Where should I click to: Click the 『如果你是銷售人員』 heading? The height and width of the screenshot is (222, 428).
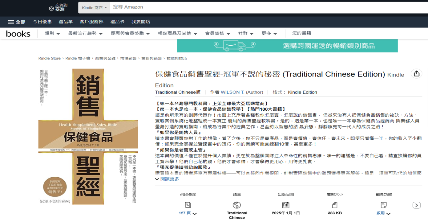click(x=179, y=132)
